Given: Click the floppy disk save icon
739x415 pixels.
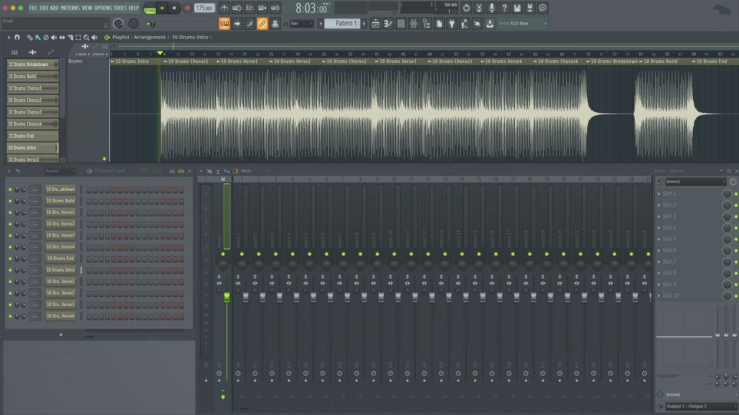Looking at the screenshot, I should click(517, 8).
